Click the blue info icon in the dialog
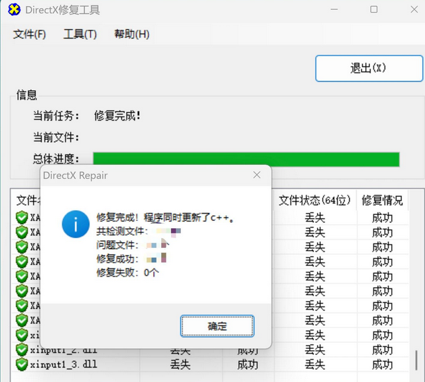Screen dimensions: 425x382 [x=76, y=224]
